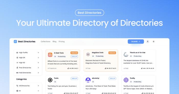Open High DR arrow
179x94 pixels.
38,58
